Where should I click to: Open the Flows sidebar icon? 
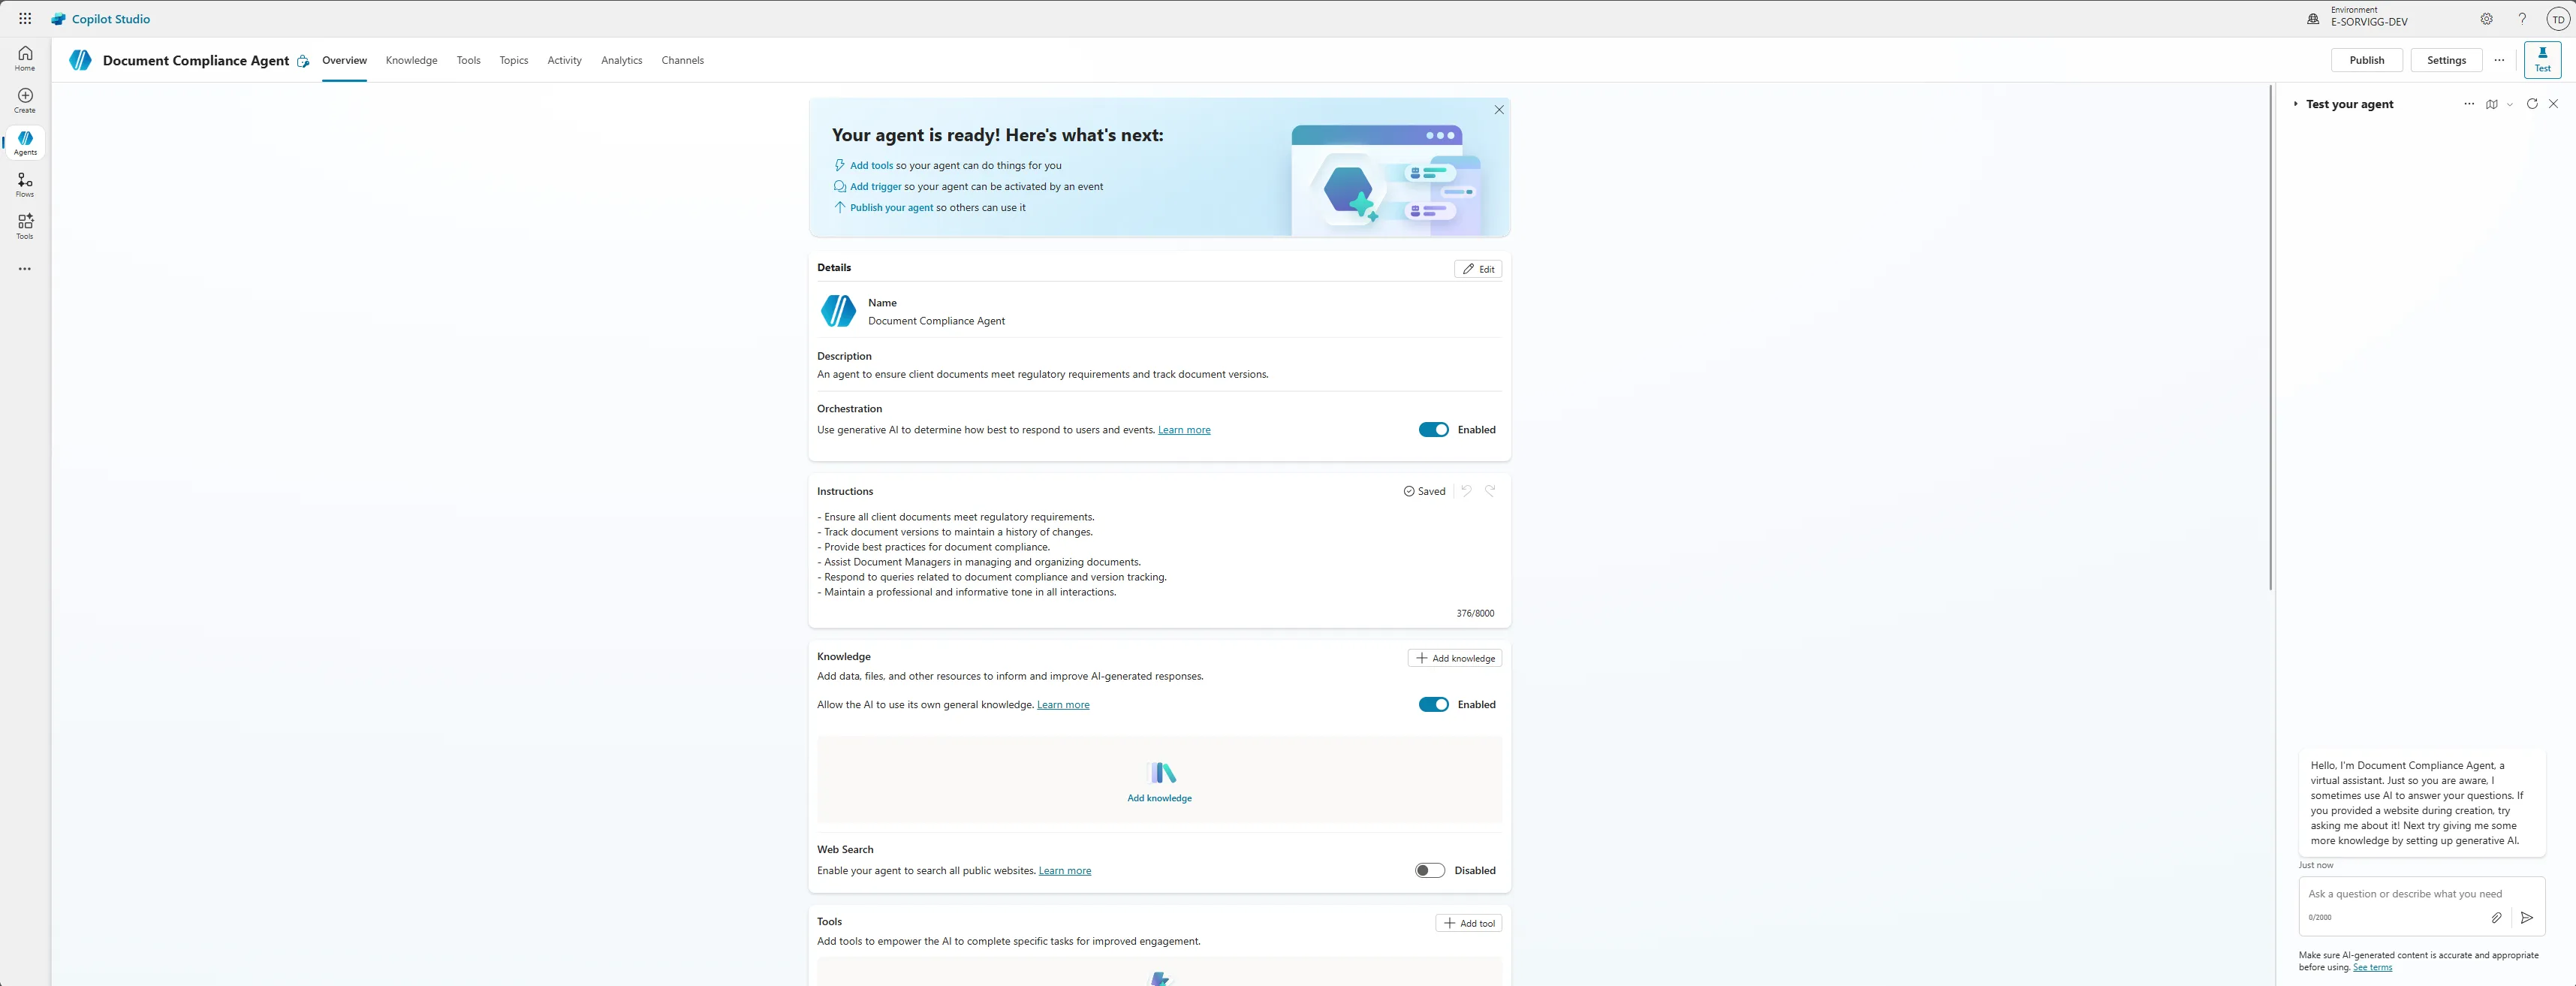click(x=25, y=184)
